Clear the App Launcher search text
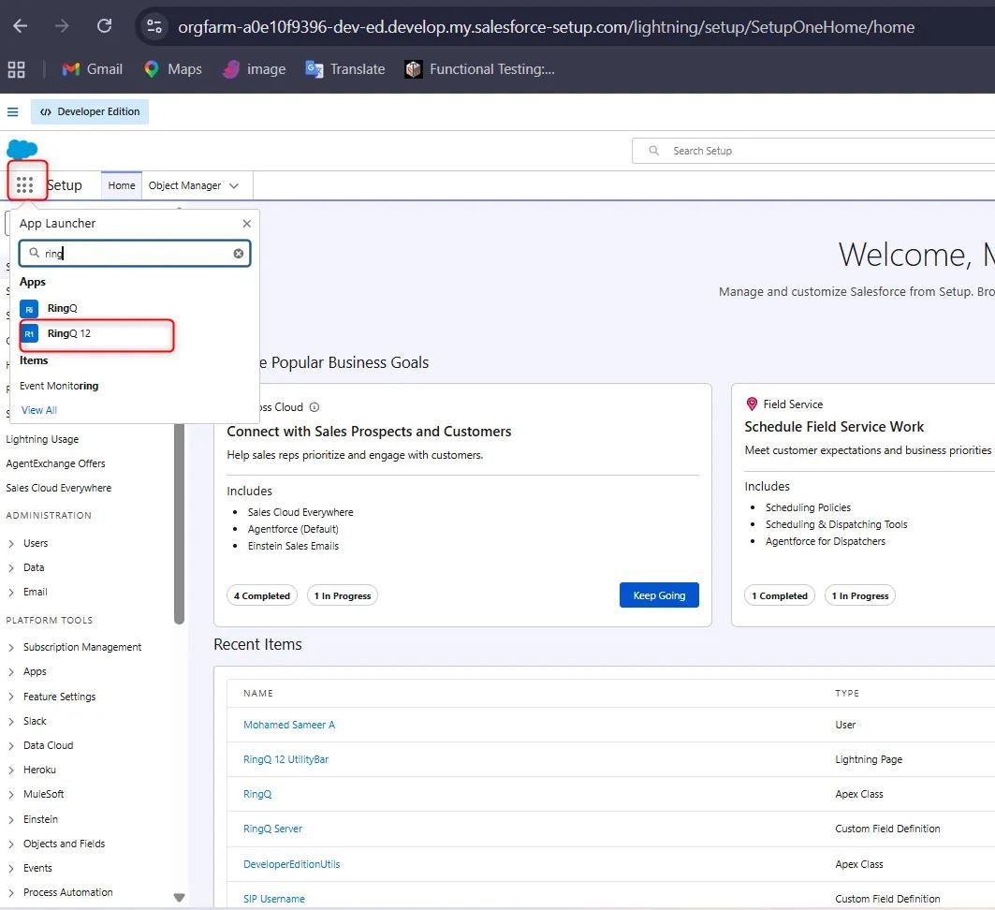Image resolution: width=995 pixels, height=910 pixels. [x=239, y=253]
